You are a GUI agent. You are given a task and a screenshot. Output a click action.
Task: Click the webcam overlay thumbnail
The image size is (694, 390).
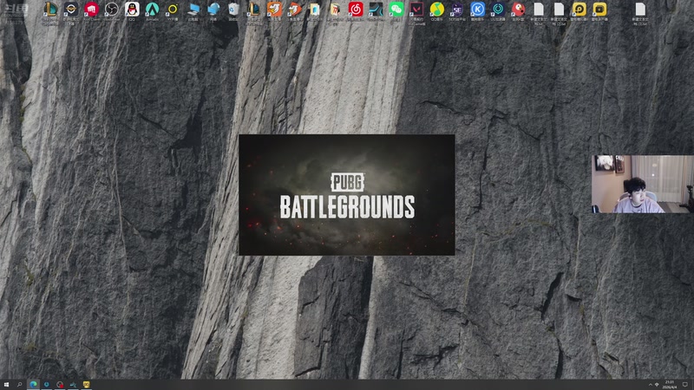[643, 184]
